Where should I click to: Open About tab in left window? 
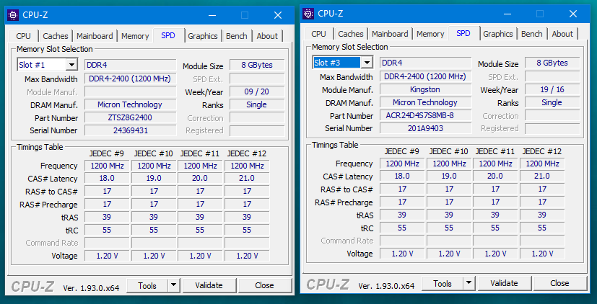pyautogui.click(x=267, y=36)
